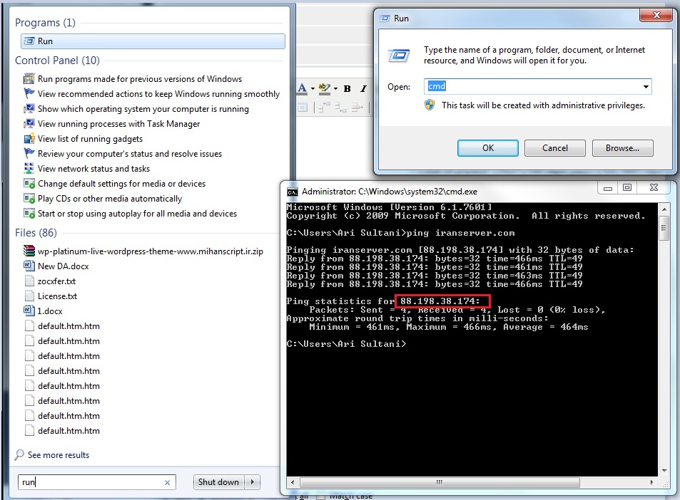The width and height of the screenshot is (680, 500).
Task: Click the Programs (1) group header
Action: (45, 23)
